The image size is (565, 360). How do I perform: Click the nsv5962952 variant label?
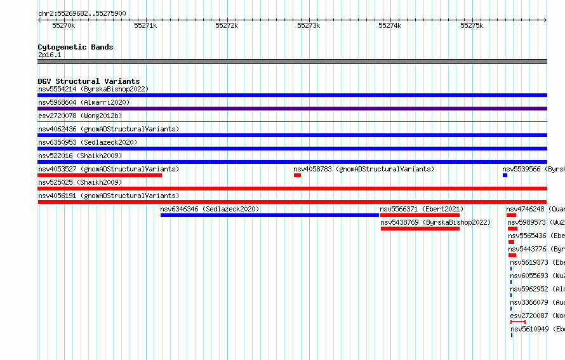pos(537,289)
